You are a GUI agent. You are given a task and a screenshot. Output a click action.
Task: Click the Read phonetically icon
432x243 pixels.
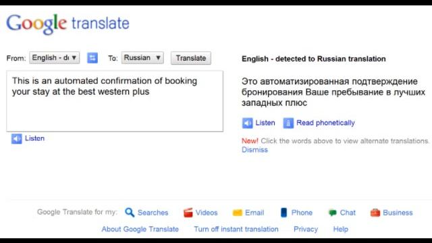[x=288, y=123]
